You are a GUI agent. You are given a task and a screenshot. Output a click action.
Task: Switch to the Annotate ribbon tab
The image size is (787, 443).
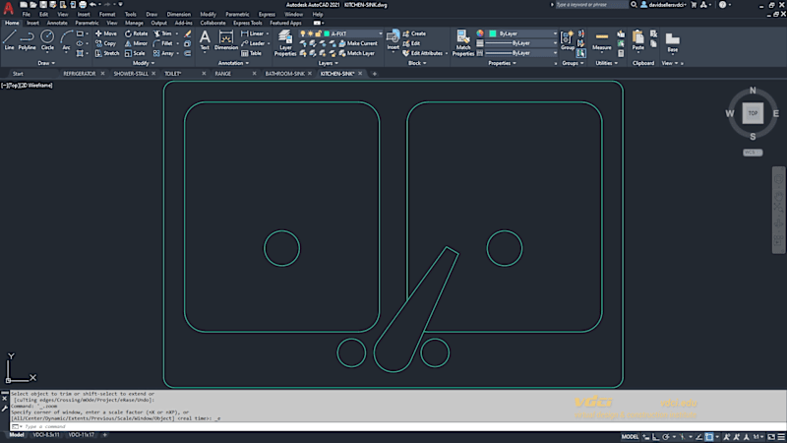coord(57,23)
